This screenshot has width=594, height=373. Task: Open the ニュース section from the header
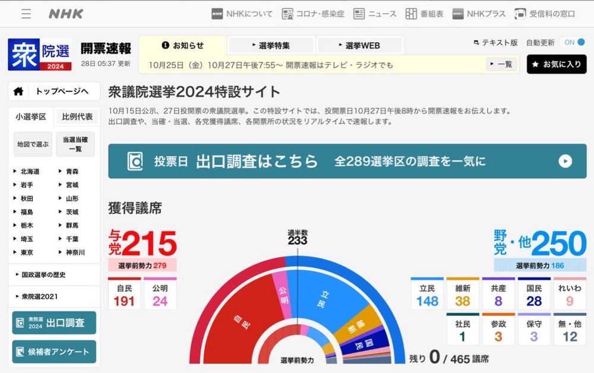(374, 13)
